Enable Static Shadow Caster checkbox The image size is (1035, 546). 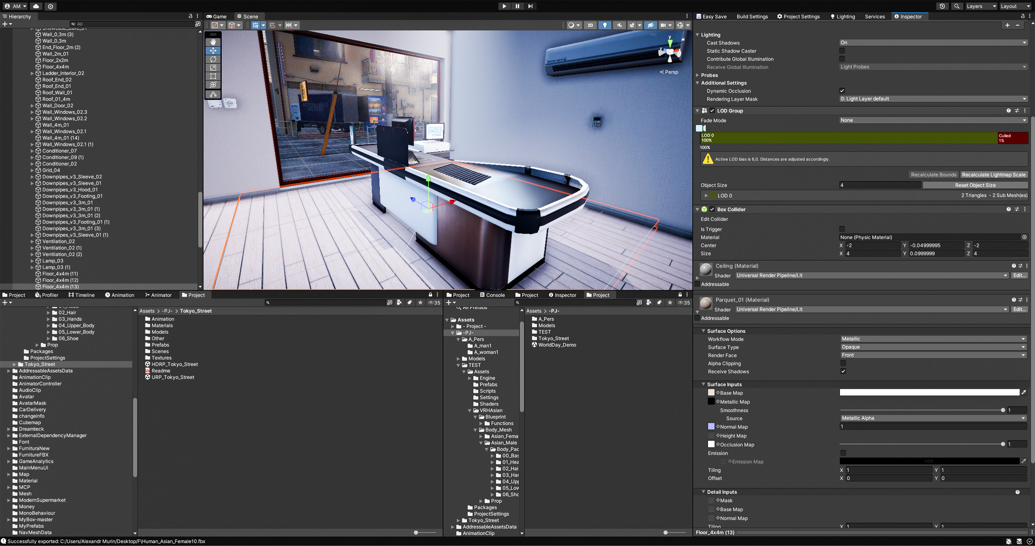[x=842, y=51]
